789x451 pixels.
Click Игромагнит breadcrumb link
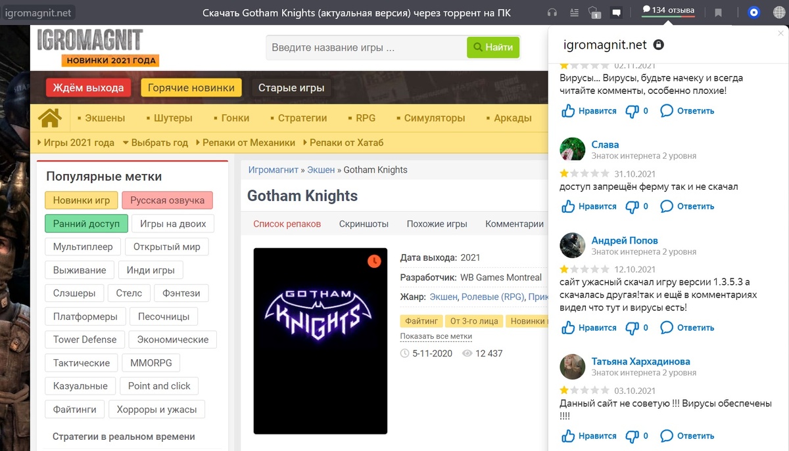point(273,169)
